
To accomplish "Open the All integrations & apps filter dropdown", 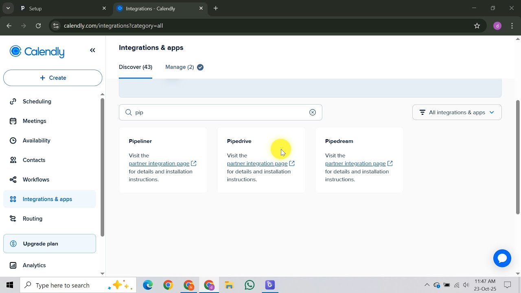I will [457, 112].
